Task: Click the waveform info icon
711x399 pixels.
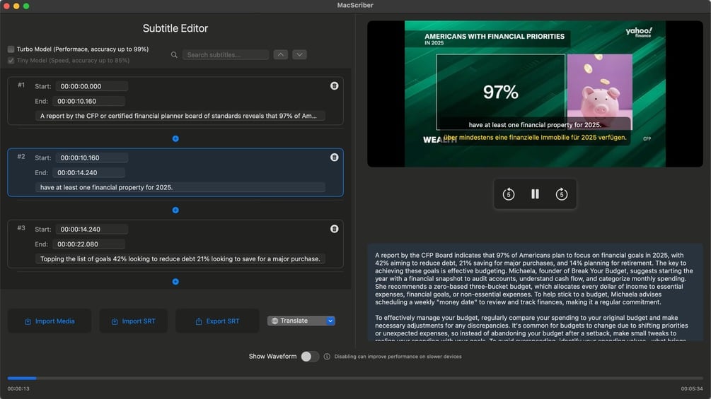Action: point(327,357)
